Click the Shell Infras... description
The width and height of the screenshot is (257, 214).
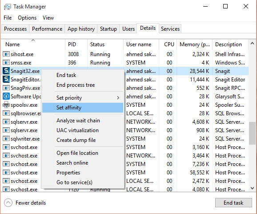pyautogui.click(x=230, y=54)
